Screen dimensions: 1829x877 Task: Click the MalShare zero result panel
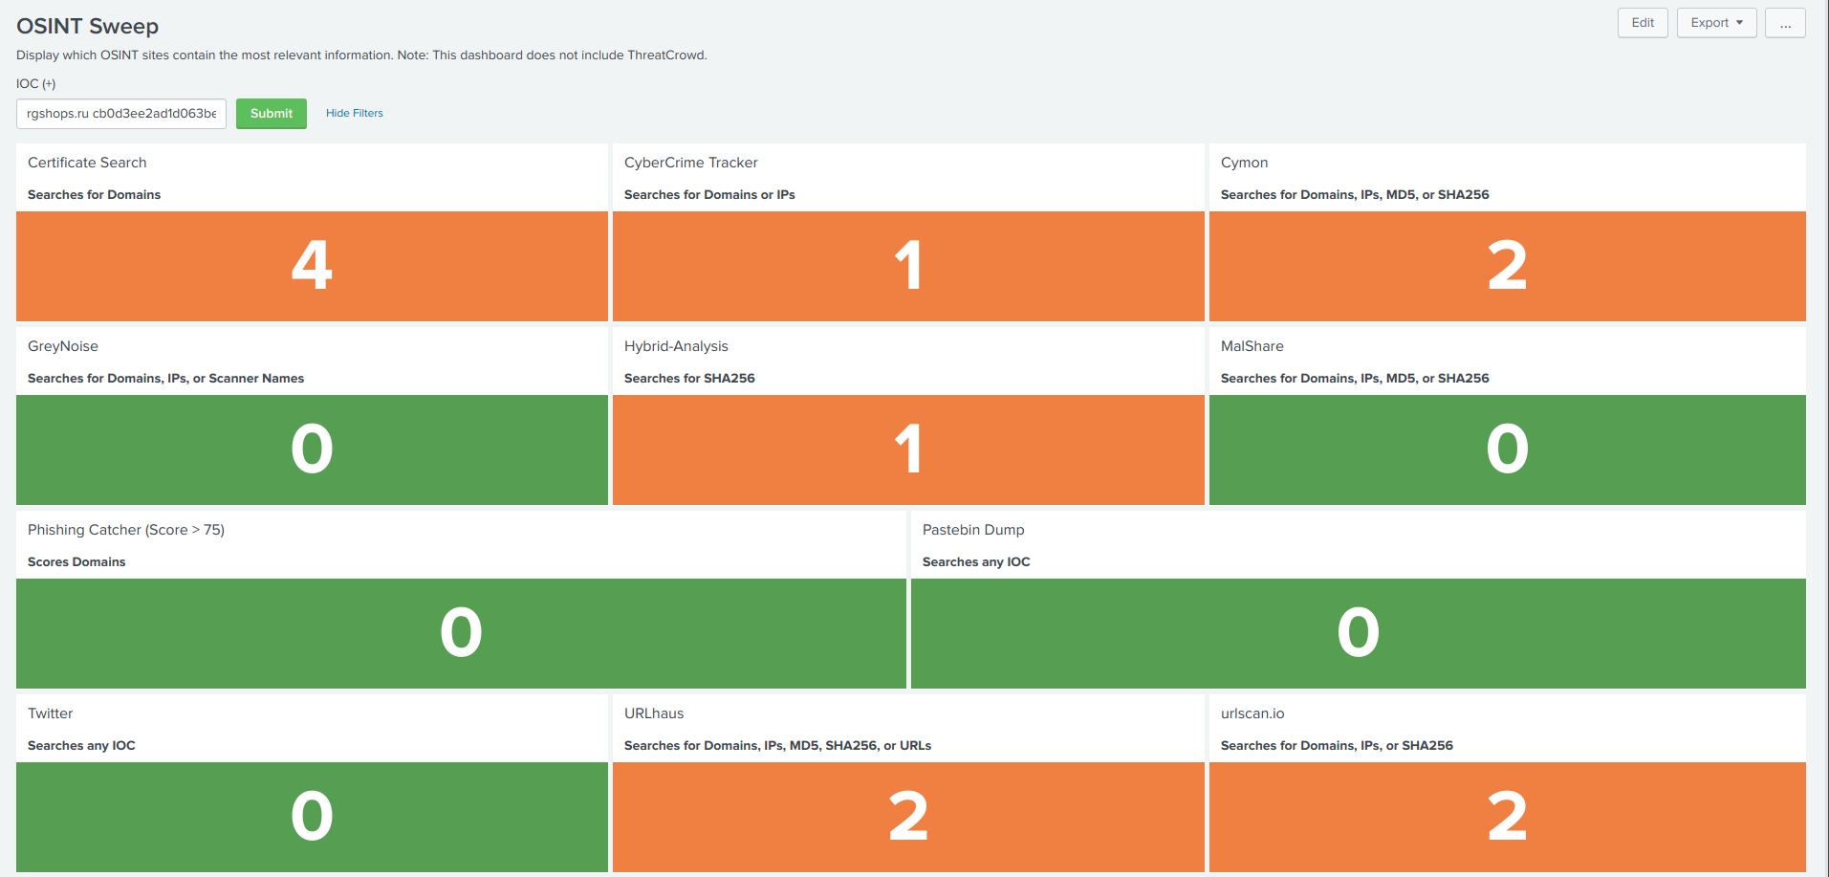1507,449
